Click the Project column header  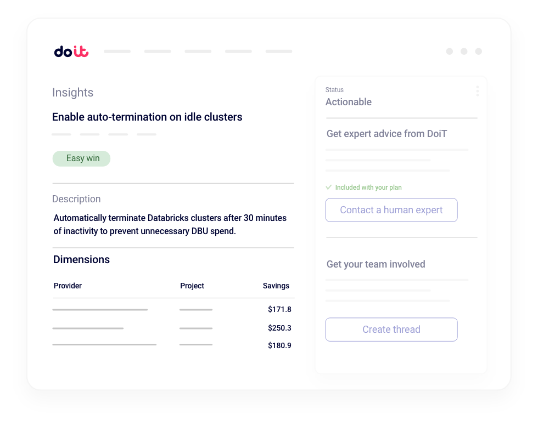(192, 286)
